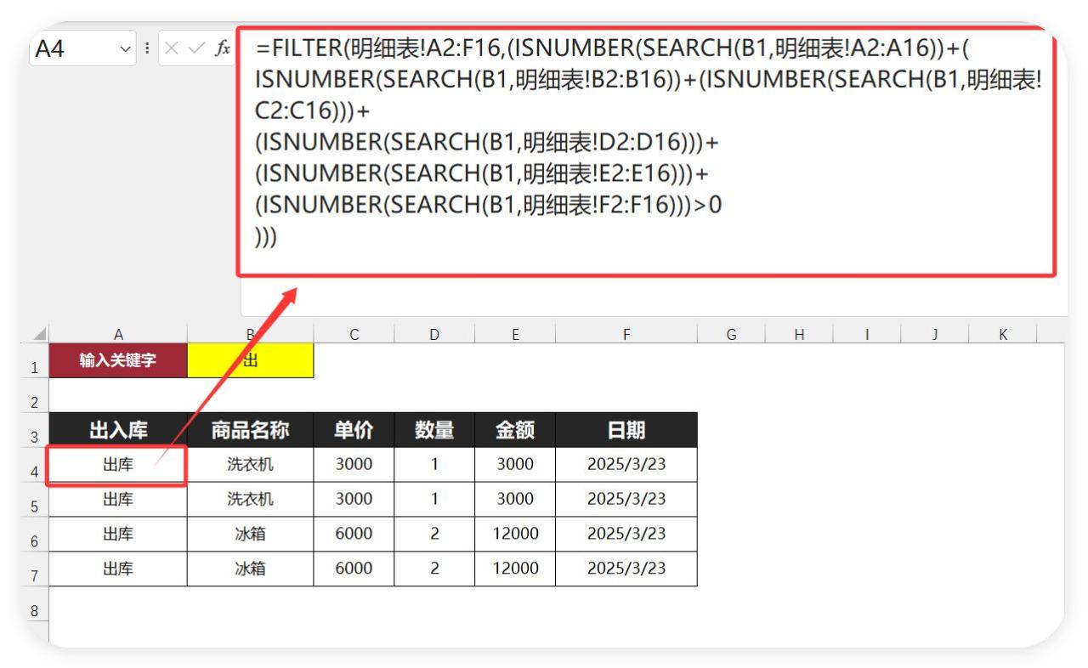This screenshot has height=668, width=1088.
Task: Select cell A4 containing 出库
Action: click(118, 465)
